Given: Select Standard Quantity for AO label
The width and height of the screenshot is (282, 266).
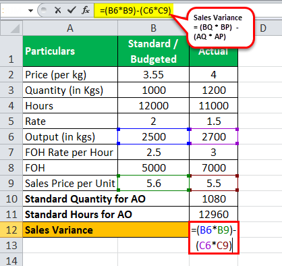Looking at the screenshot, I should (x=106, y=198).
